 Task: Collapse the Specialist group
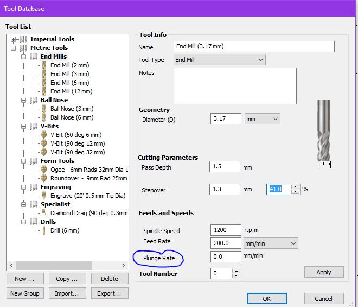coord(23,204)
